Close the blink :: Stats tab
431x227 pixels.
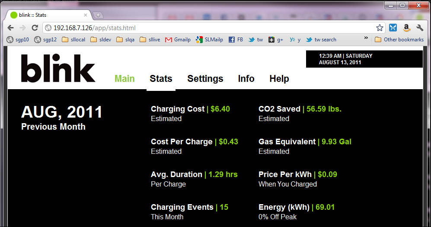click(86, 15)
